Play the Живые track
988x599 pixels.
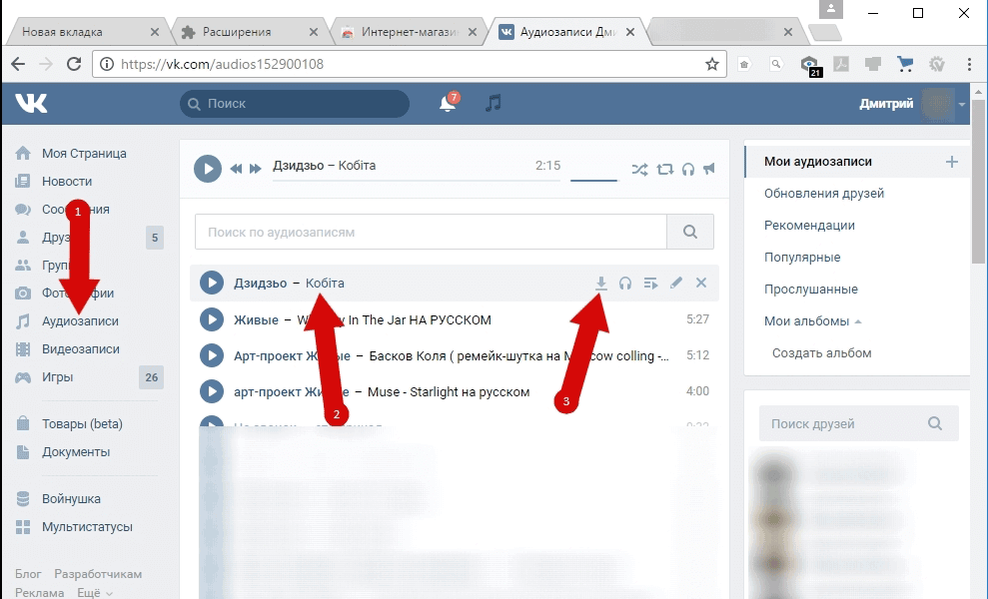tap(212, 319)
